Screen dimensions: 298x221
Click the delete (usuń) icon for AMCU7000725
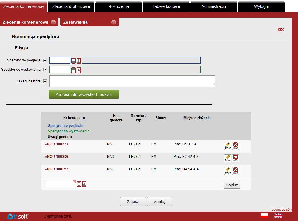[x=236, y=171]
